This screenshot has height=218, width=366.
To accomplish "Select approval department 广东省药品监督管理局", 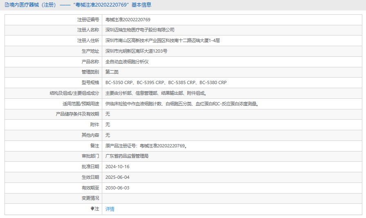I will coord(127,156).
